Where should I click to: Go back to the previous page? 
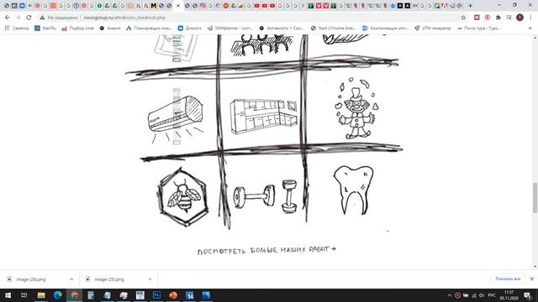tap(8, 18)
